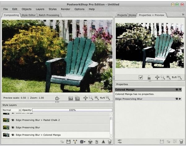This screenshot has width=186, height=147.
Task: Select the Edge Preserving Blur > Colored Manga layer thumbnail
Action: pos(6,135)
